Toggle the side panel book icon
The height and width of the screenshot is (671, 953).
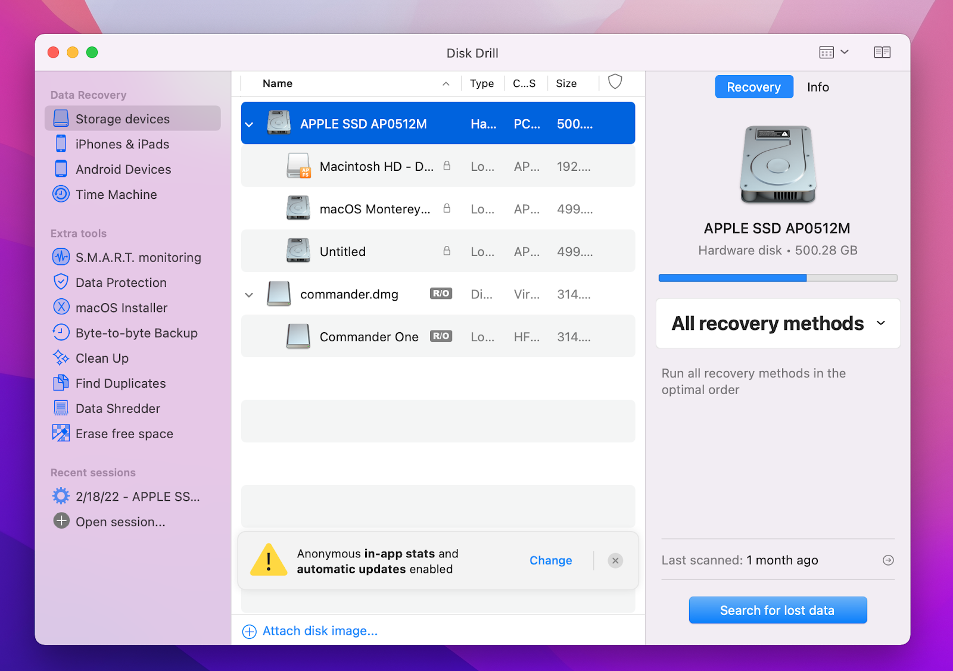click(882, 52)
